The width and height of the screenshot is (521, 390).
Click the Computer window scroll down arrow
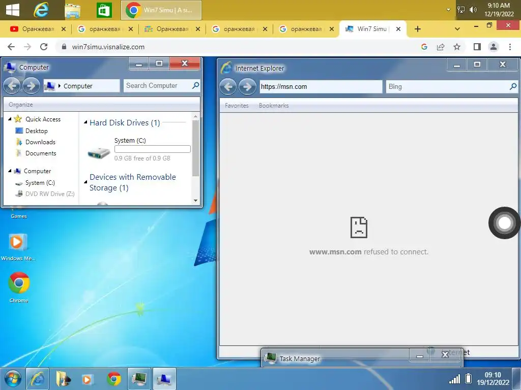pos(195,200)
